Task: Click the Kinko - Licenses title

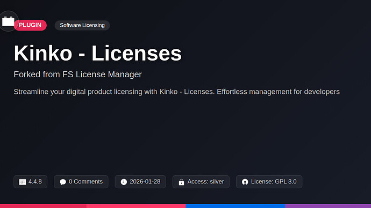Action: pos(97,53)
